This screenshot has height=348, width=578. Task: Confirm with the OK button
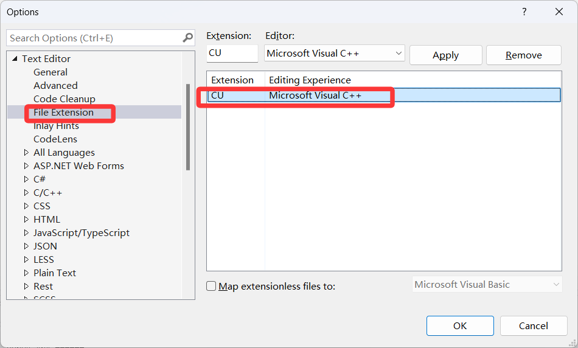pyautogui.click(x=460, y=326)
